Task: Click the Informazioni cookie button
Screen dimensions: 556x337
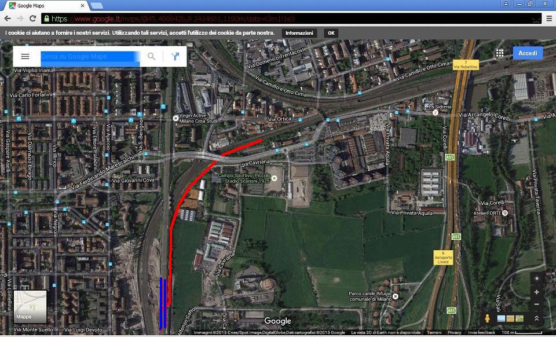Action: point(299,33)
